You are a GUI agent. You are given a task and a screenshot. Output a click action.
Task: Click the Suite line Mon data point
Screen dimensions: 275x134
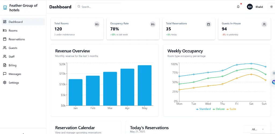[x=179, y=90]
